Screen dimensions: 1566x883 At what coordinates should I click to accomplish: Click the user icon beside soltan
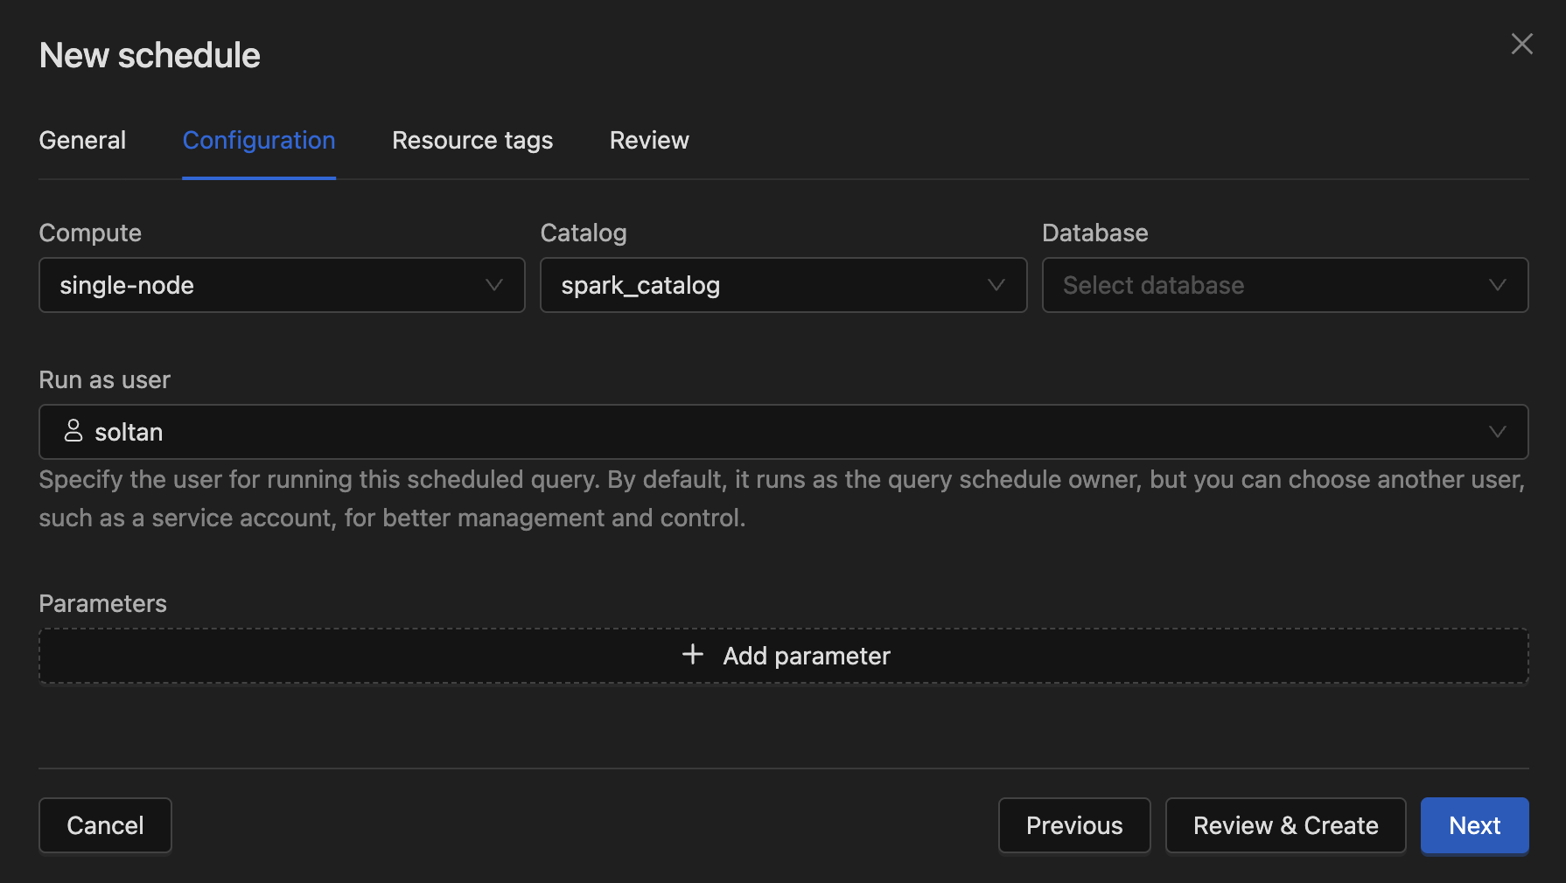(x=73, y=431)
